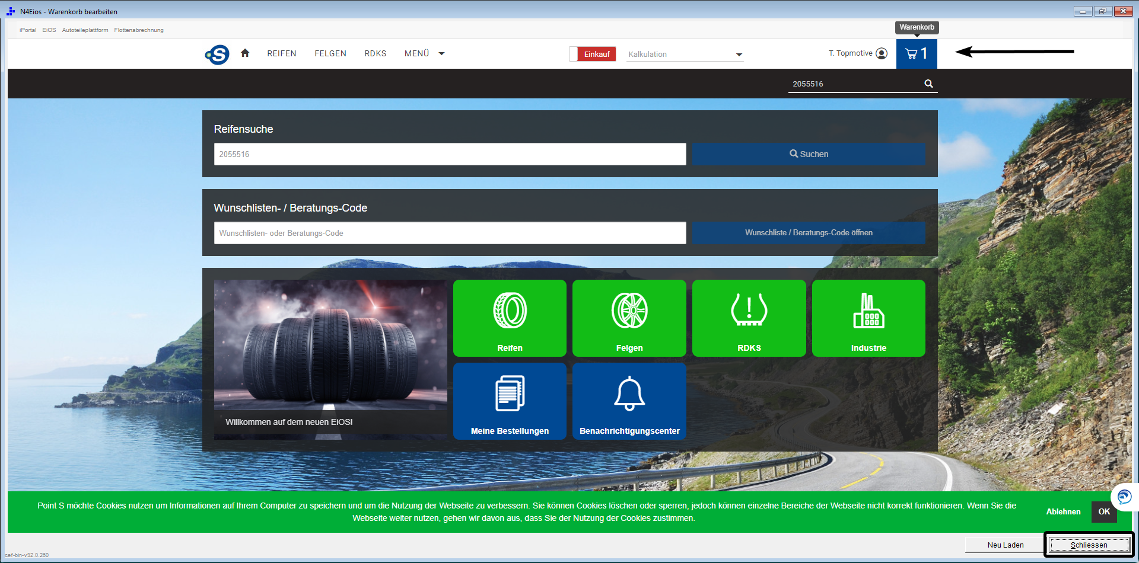Open the RDKS menu item

[x=376, y=53]
